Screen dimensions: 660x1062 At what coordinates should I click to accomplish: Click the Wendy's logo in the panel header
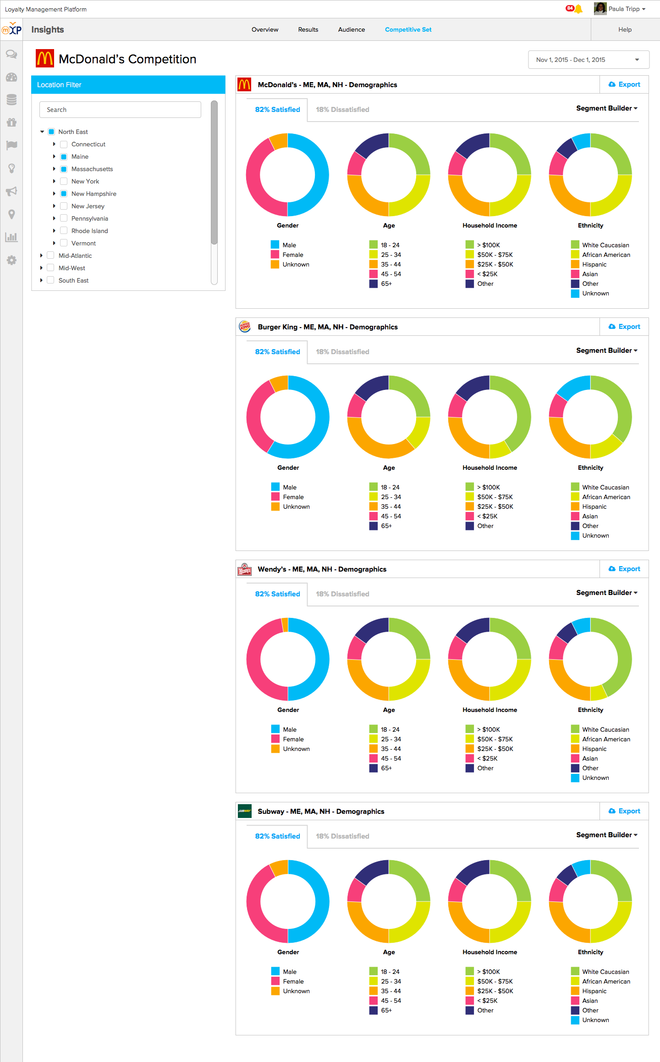point(244,569)
